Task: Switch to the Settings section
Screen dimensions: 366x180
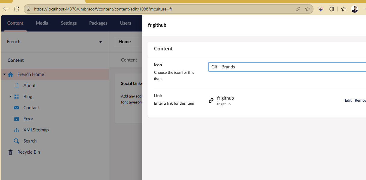Action: (x=68, y=23)
